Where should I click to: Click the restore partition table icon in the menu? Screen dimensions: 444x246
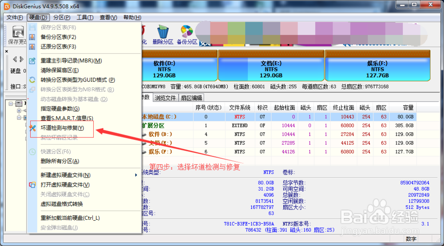tap(32, 47)
